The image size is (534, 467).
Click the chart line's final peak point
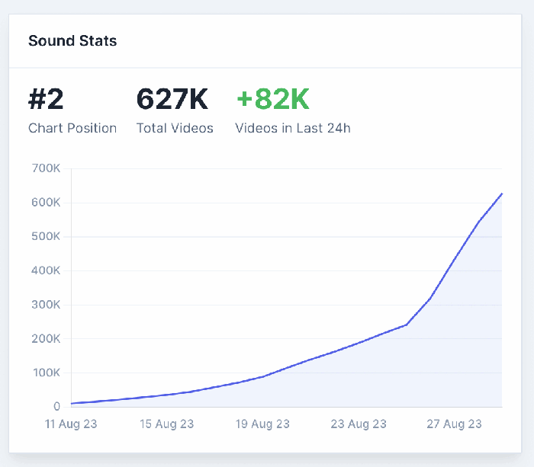pos(502,194)
